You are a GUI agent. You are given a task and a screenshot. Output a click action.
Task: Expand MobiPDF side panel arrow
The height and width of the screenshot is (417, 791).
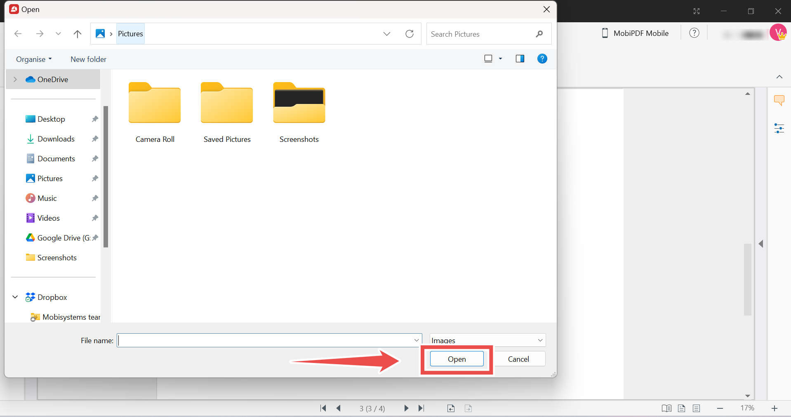pos(761,244)
